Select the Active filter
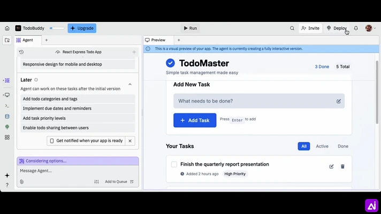 [322, 146]
